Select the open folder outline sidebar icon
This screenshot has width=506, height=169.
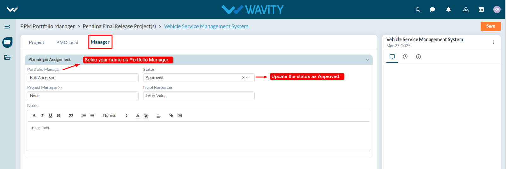click(7, 57)
